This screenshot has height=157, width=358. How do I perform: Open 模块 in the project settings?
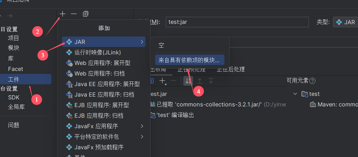pos(13,48)
